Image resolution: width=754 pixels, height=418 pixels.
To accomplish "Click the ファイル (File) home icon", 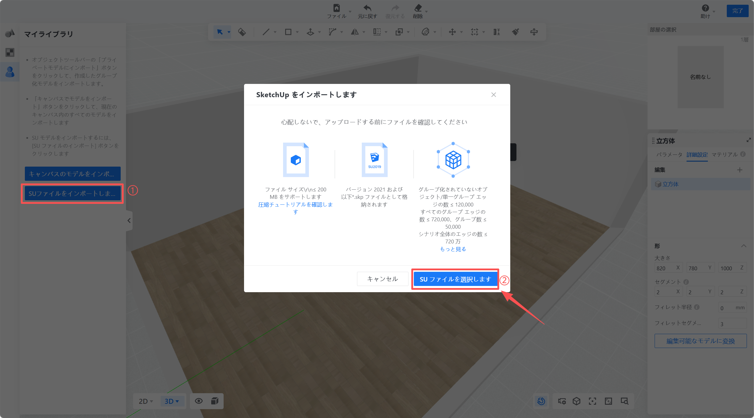I will click(x=336, y=8).
